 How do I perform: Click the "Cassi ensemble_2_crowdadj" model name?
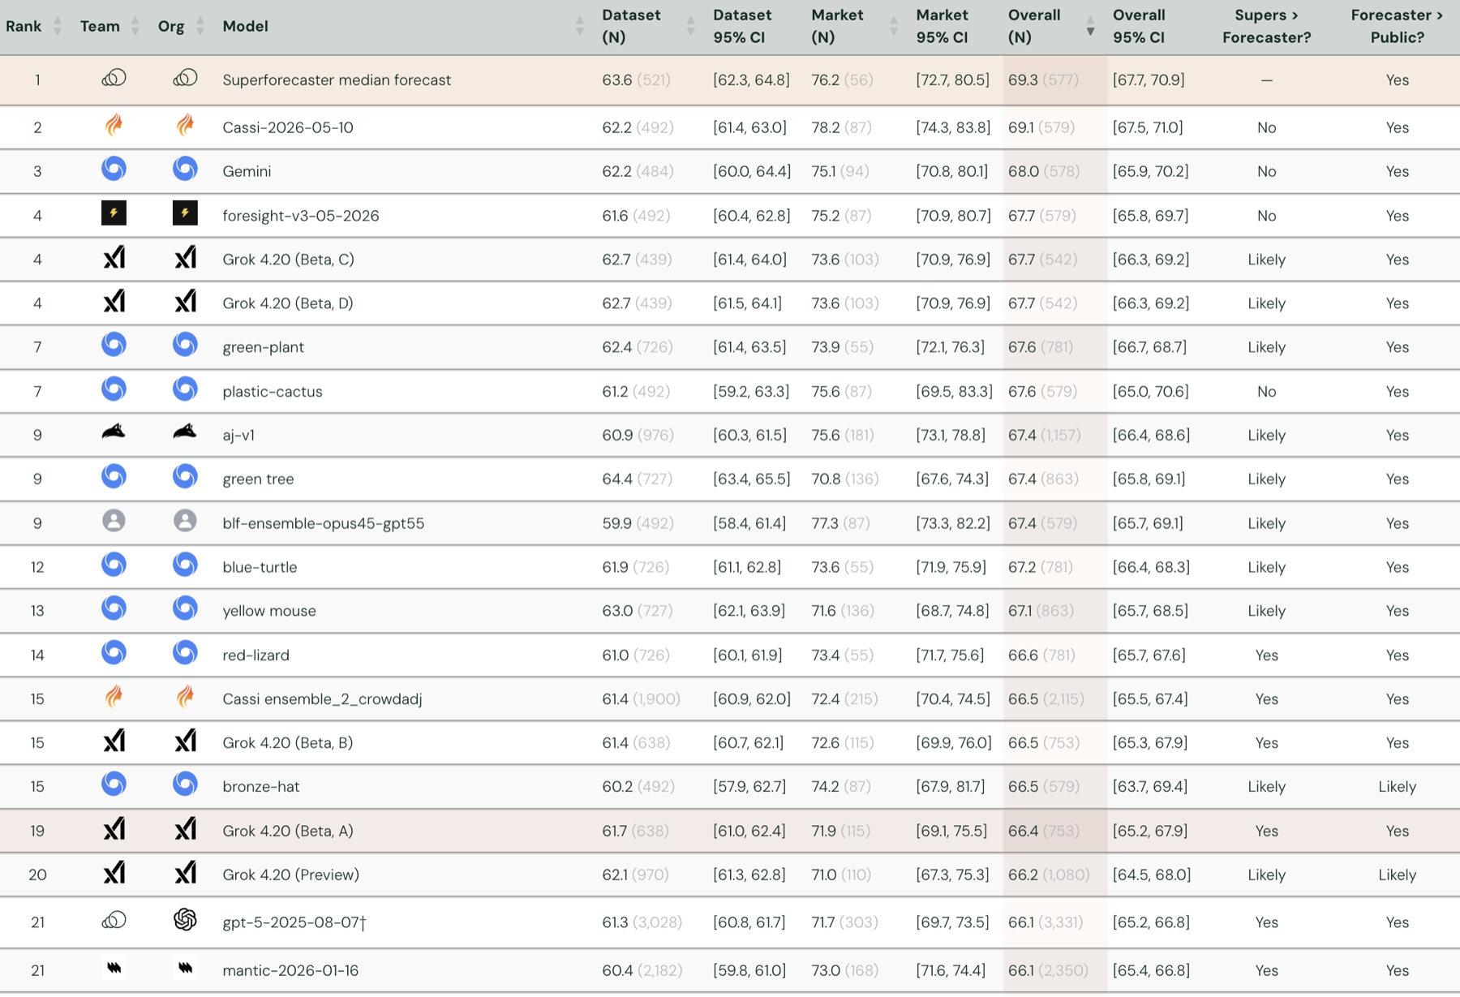(322, 698)
